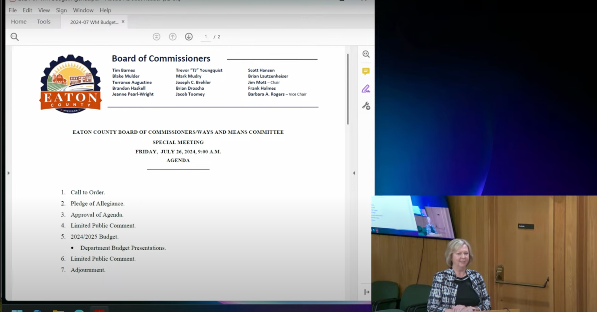597x312 pixels.
Task: Click the Board of Commissioners heading
Action: [x=161, y=59]
